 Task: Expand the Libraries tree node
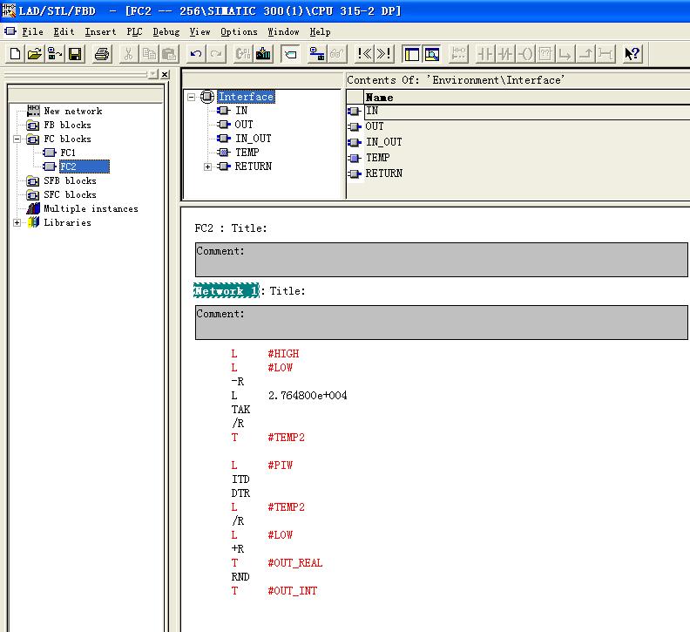click(x=18, y=222)
